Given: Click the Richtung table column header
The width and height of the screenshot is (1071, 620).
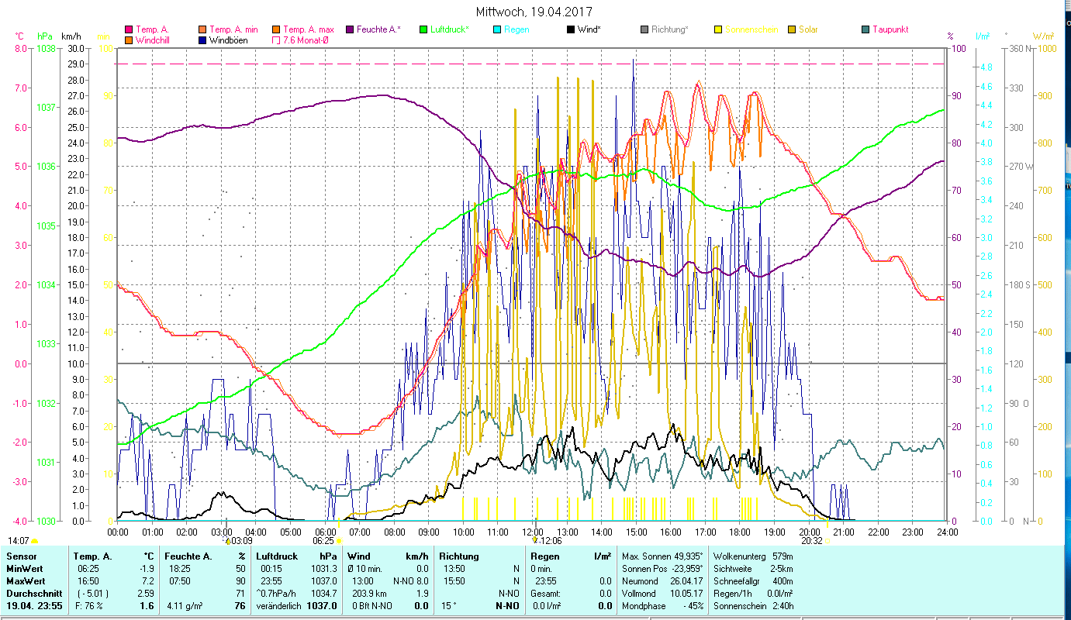Looking at the screenshot, I should pyautogui.click(x=459, y=556).
